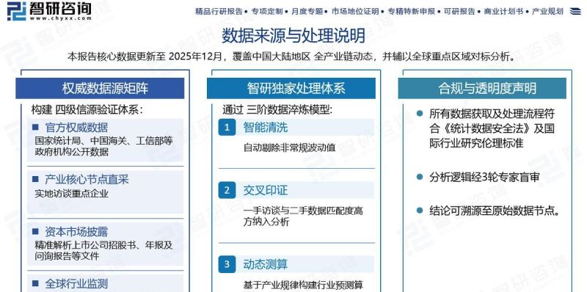This screenshot has width=587, height=292.
Task: Click text 国家统计局、中国海关、工信部等
Action: (x=103, y=141)
